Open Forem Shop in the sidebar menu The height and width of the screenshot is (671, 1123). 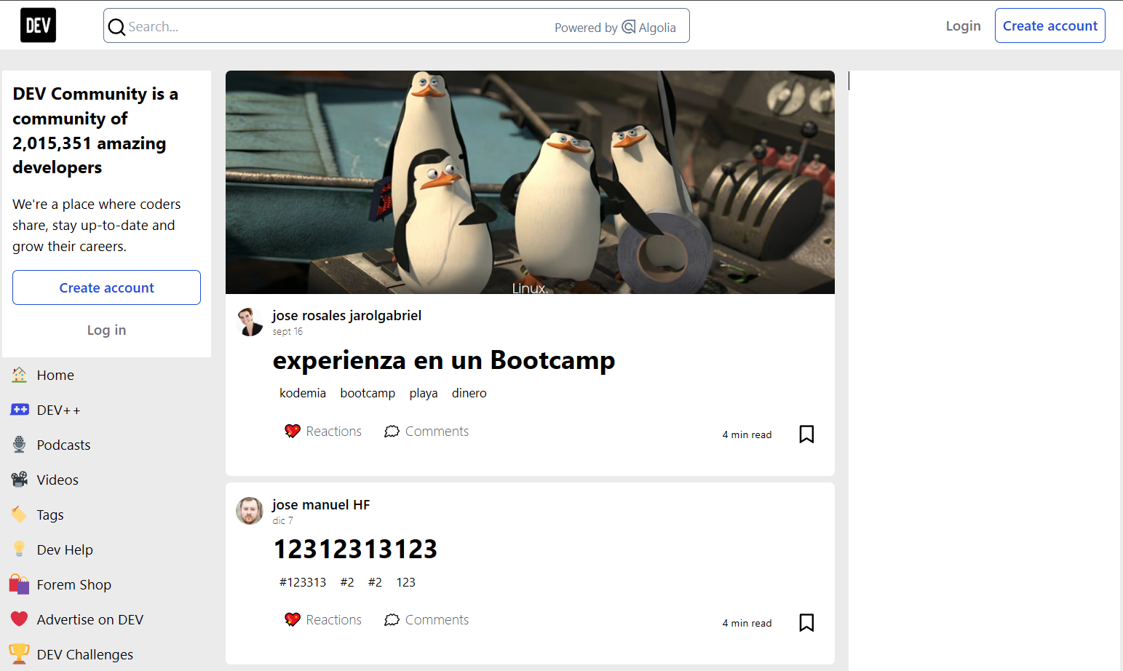(x=74, y=584)
